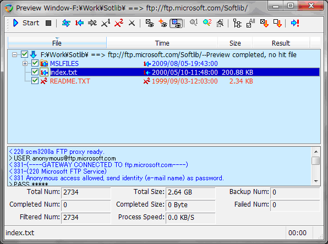Screen dimensions: 328x244
Task: Sort by the Time column header
Action: (x=162, y=43)
